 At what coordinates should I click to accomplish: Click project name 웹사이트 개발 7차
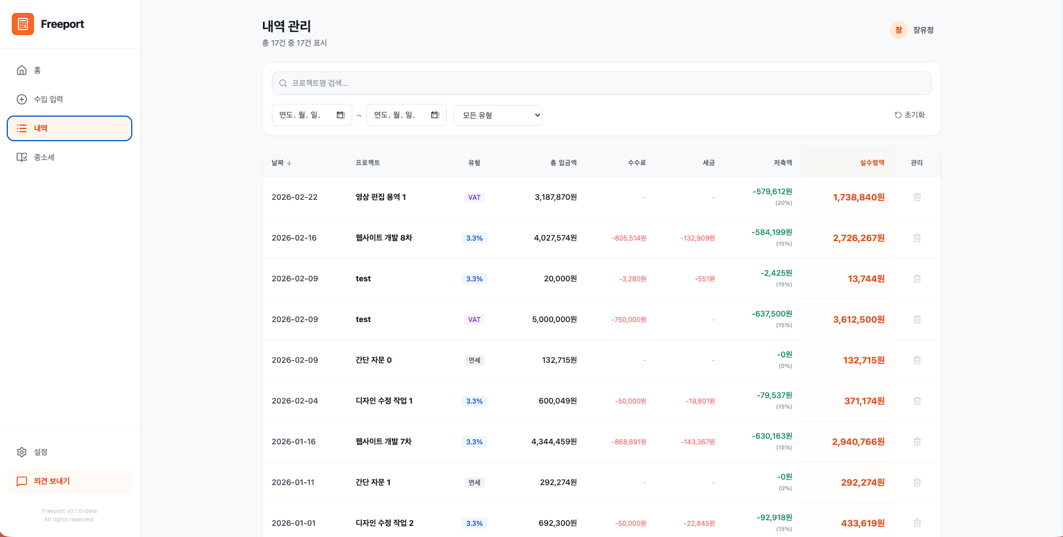[384, 442]
